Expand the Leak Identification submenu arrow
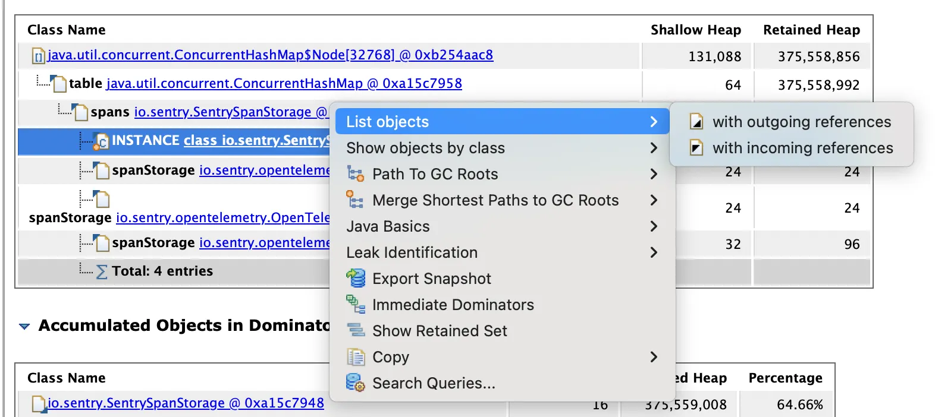 pyautogui.click(x=654, y=252)
